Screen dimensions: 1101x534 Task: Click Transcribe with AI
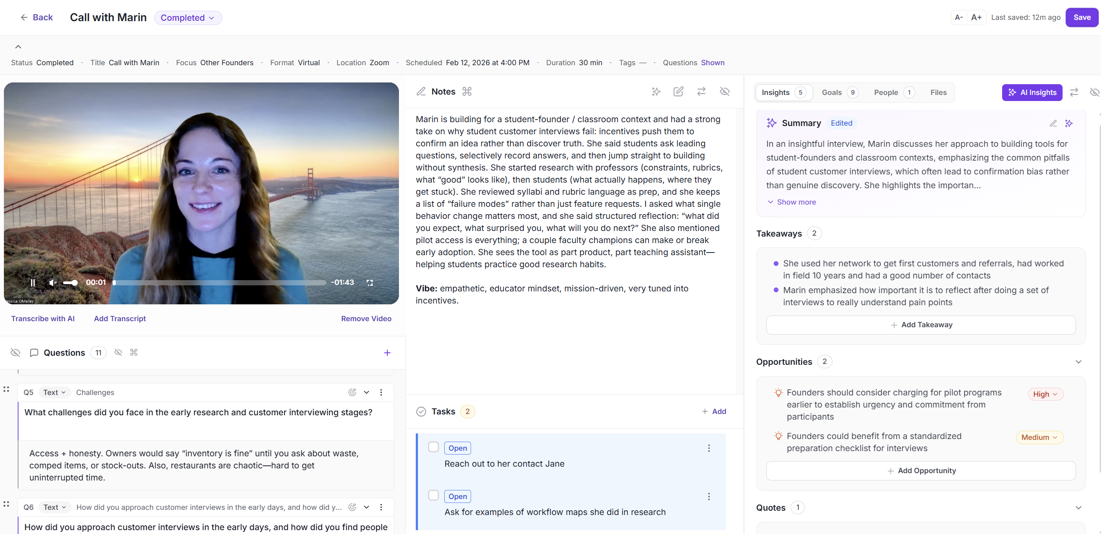[43, 319]
